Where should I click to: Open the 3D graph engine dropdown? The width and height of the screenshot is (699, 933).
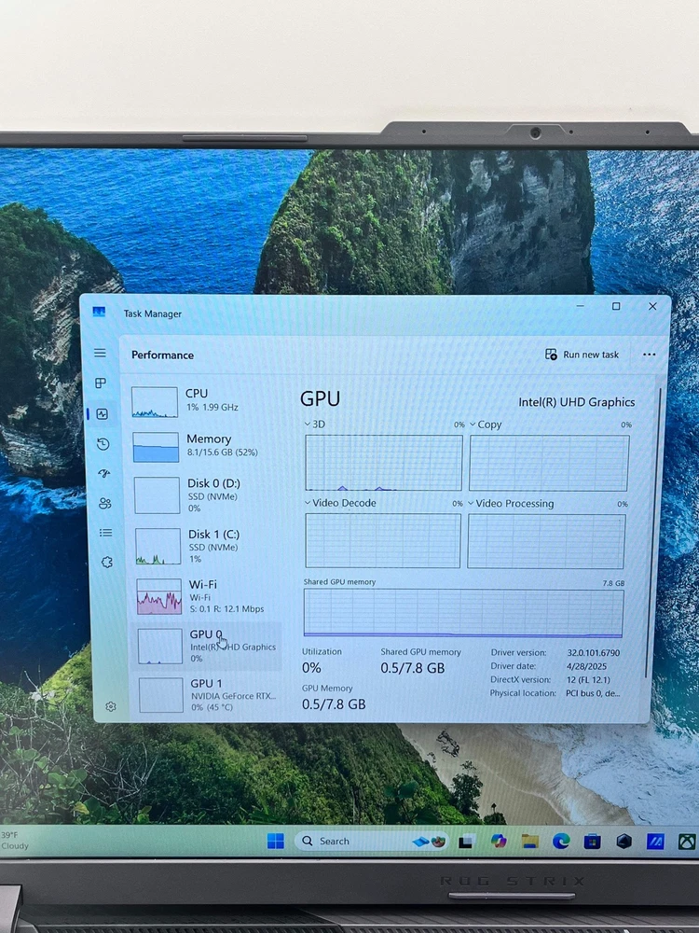pos(309,425)
